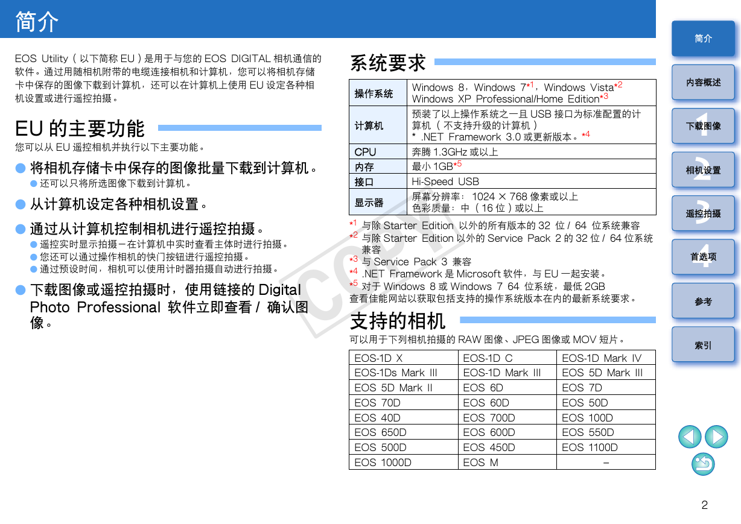Select the EOS 40D camera cell
The width and height of the screenshot is (741, 524).
(x=404, y=417)
